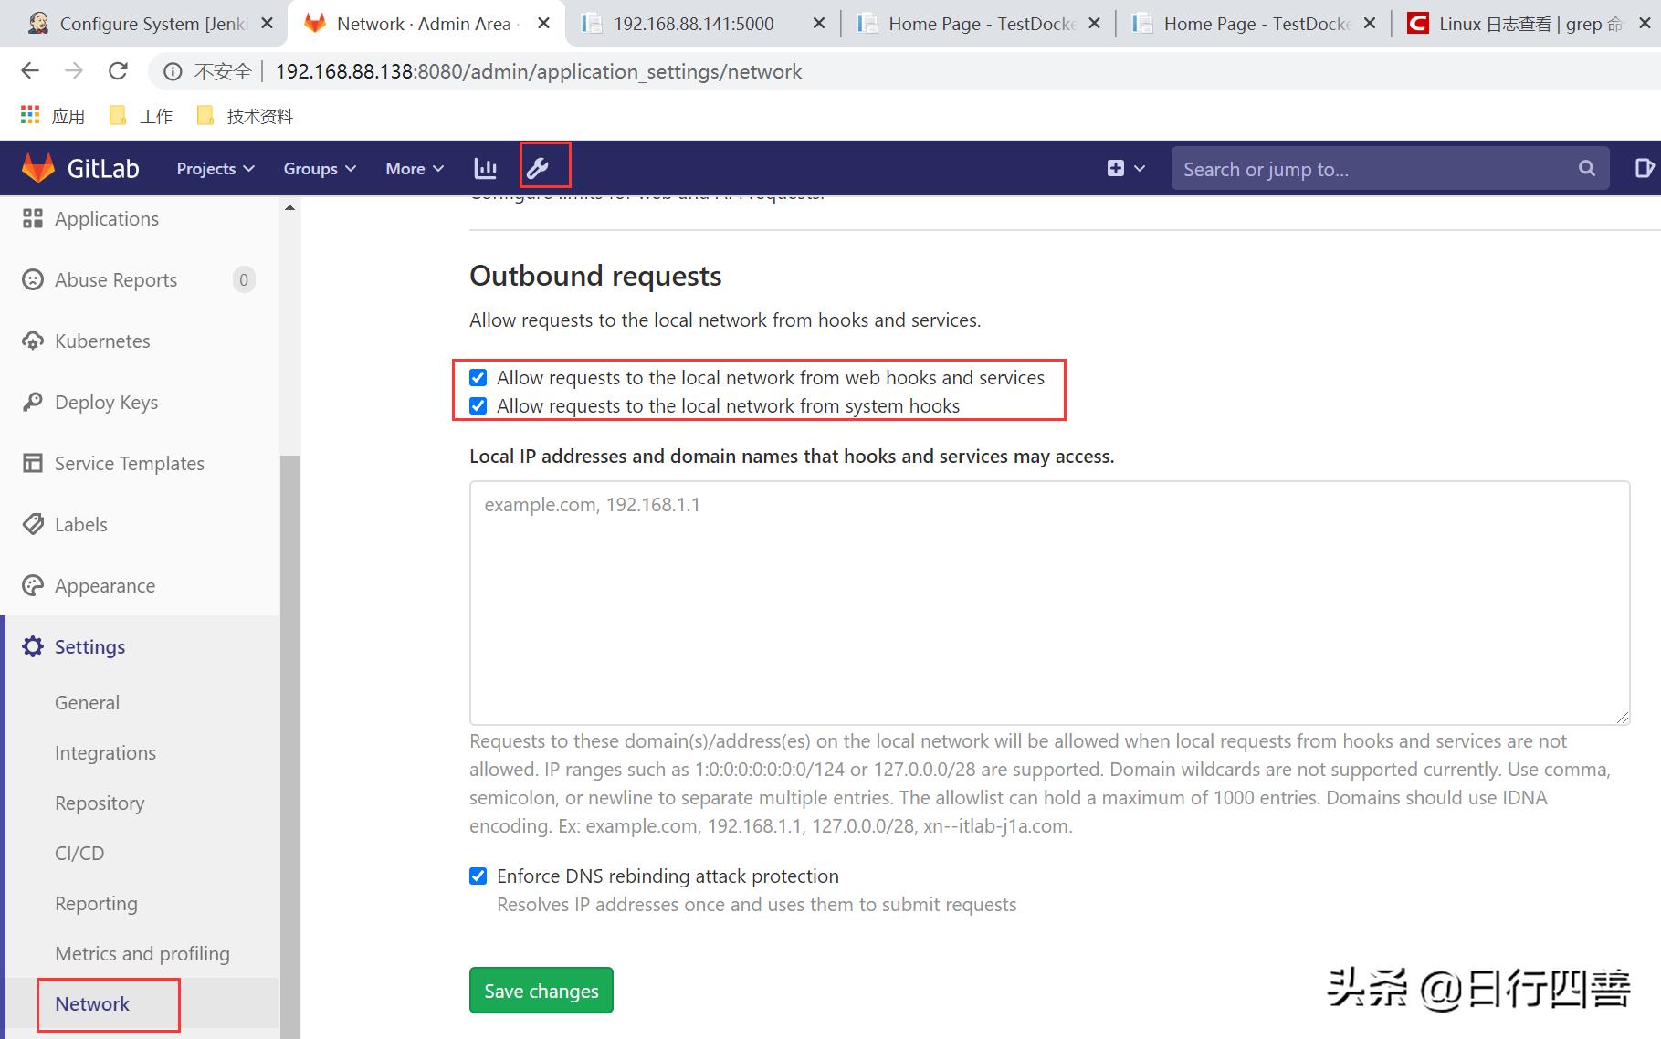Viewport: 1661px width, 1039px height.
Task: Click the browser back arrow
Action: 30,71
